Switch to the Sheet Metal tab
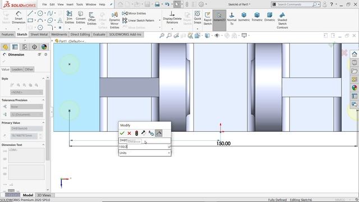The height and width of the screenshot is (202, 359). click(x=39, y=34)
